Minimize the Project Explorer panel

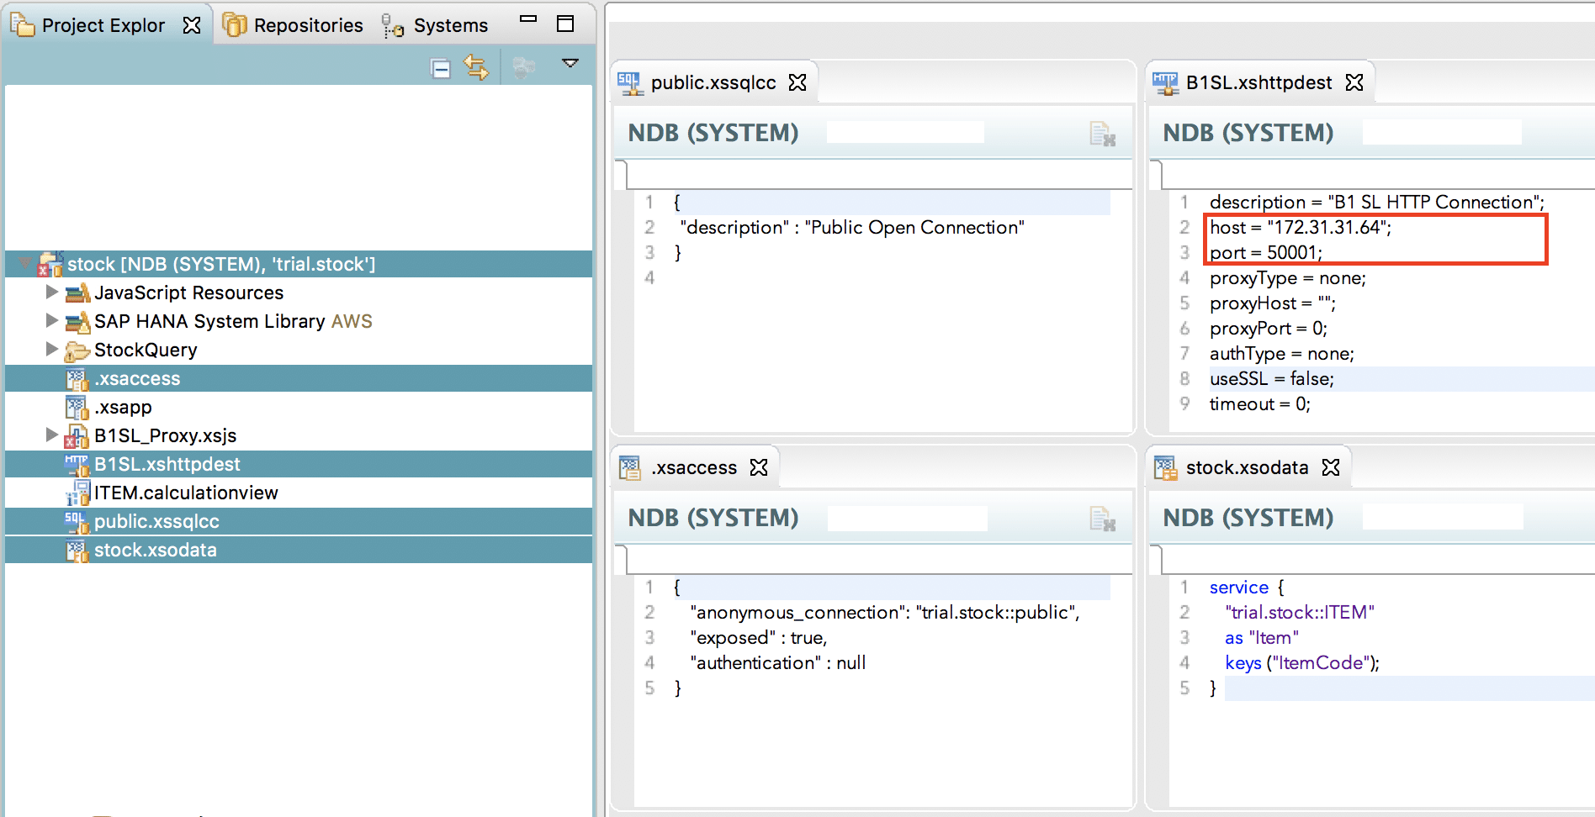(528, 19)
